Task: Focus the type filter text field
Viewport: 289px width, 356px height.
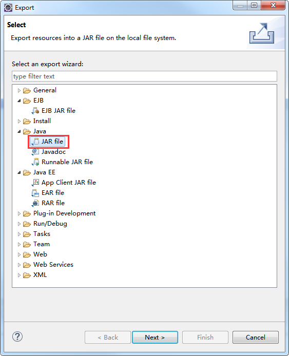Action: point(145,76)
